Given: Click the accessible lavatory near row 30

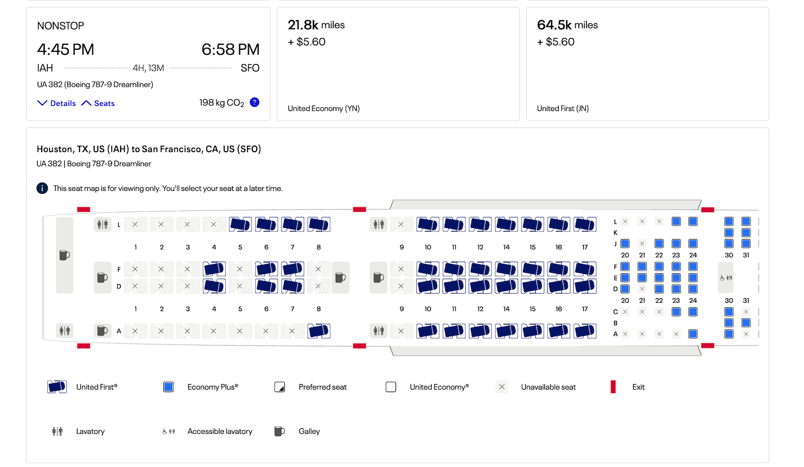Looking at the screenshot, I should point(726,278).
